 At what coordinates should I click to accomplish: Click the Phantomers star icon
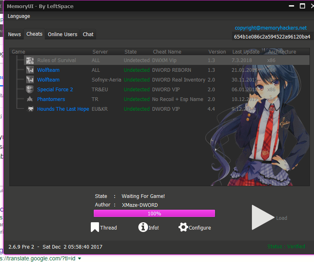click(30, 99)
